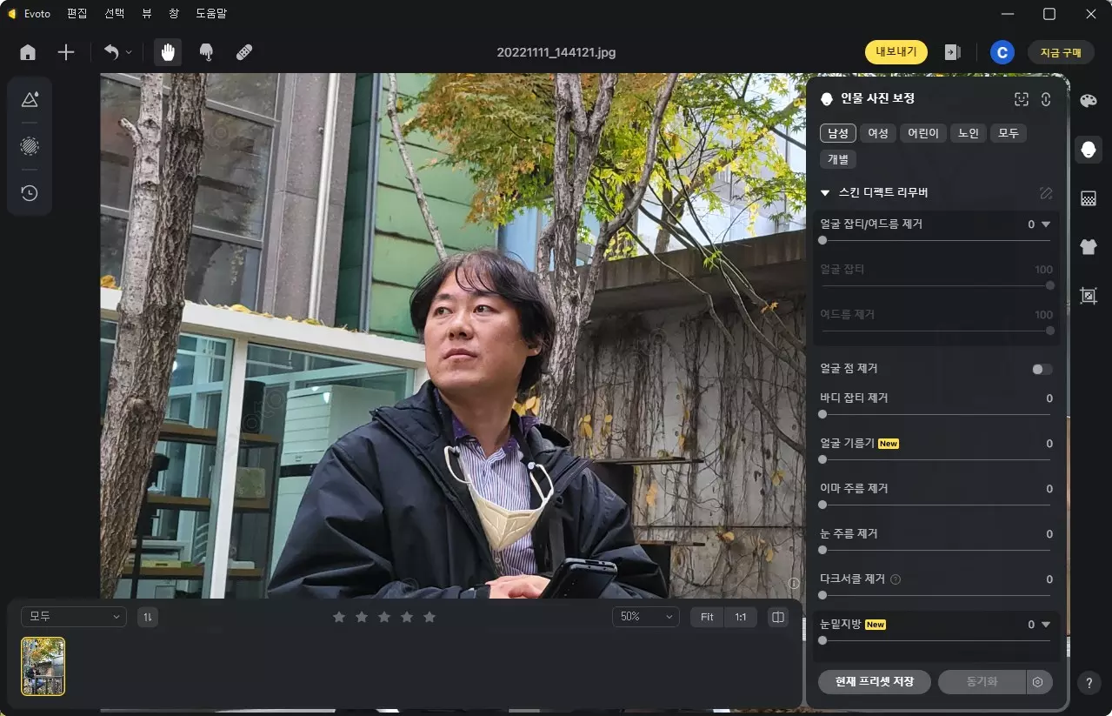1112x716 pixels.
Task: Adjust the 눈밑지방 slider
Action: click(x=936, y=640)
